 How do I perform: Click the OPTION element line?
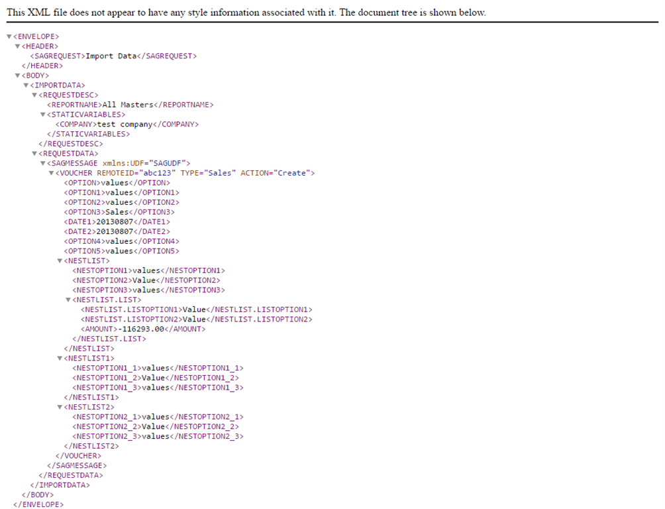(117, 183)
